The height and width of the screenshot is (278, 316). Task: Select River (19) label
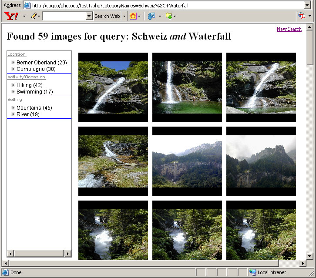pyautogui.click(x=28, y=114)
